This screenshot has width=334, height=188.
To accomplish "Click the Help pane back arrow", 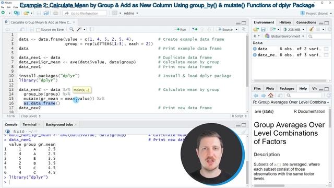I will tap(256, 95).
